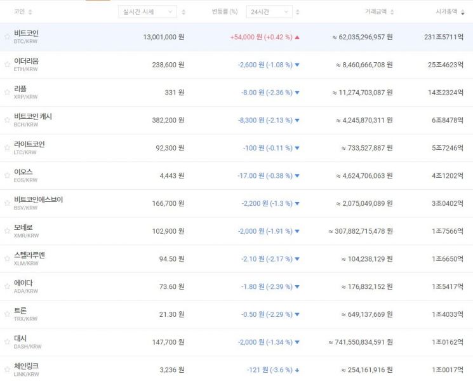Click the 94.50 원 XLM price

(171, 259)
